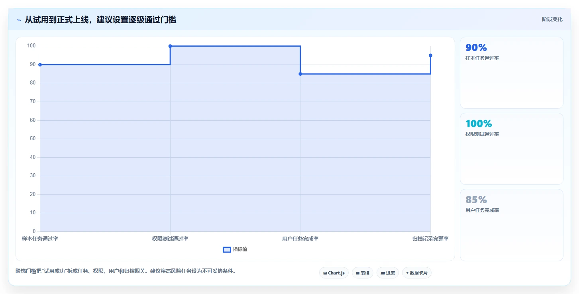579x294 pixels.
Task: Select the 100% 权限测试通过率 card
Action: pyautogui.click(x=512, y=149)
